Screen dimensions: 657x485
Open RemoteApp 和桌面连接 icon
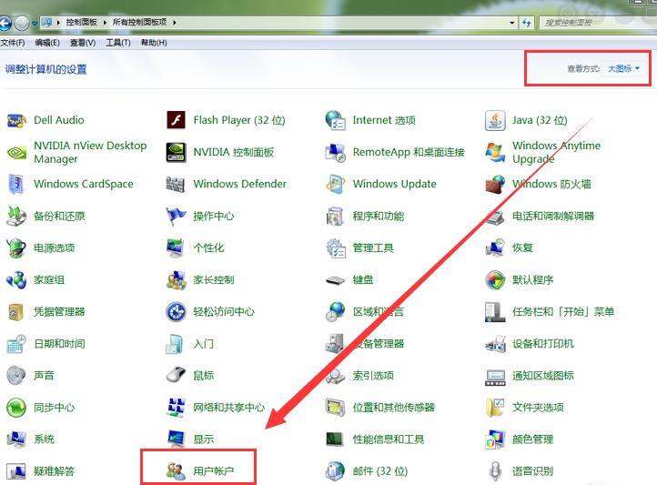335,153
